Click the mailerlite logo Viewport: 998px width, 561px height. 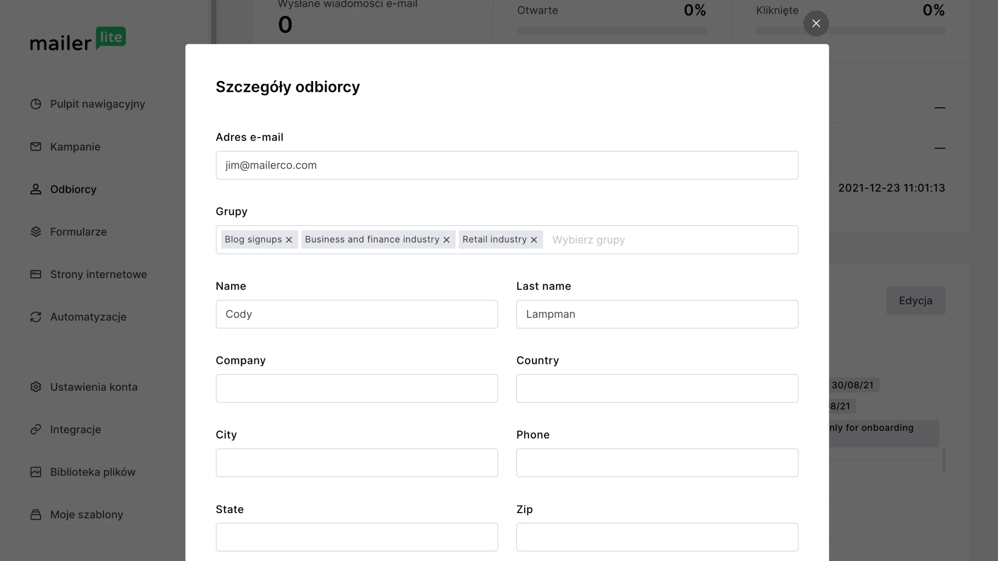click(78, 39)
